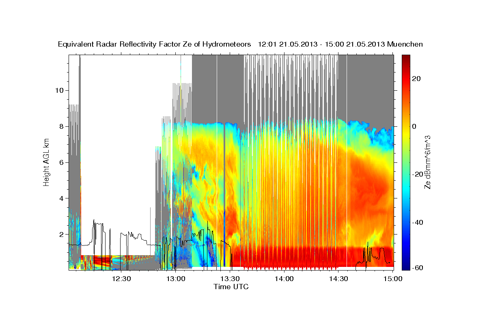
Task: Click the '12:30' time tick label
Action: coord(121,279)
